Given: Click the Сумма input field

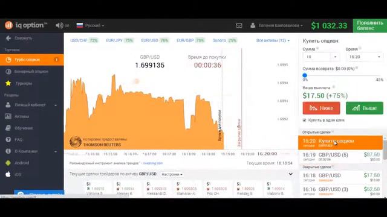Looking at the screenshot, I should pos(317,57).
